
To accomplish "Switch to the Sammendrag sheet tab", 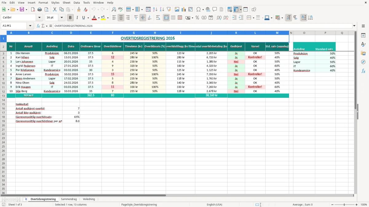I will point(69,199).
